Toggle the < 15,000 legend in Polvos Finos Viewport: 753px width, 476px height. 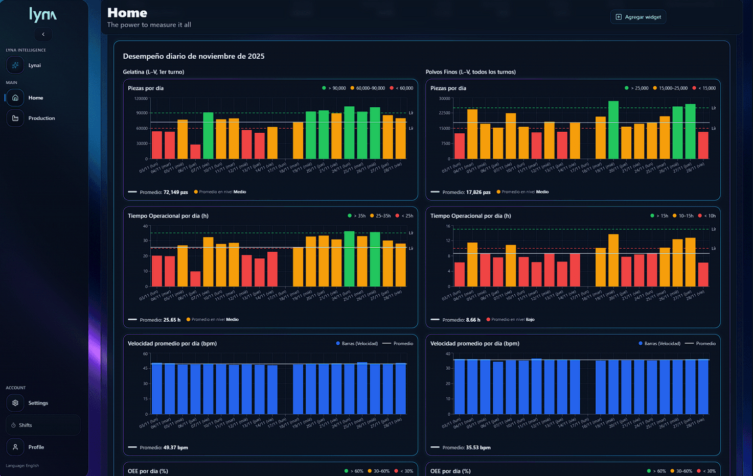point(706,88)
